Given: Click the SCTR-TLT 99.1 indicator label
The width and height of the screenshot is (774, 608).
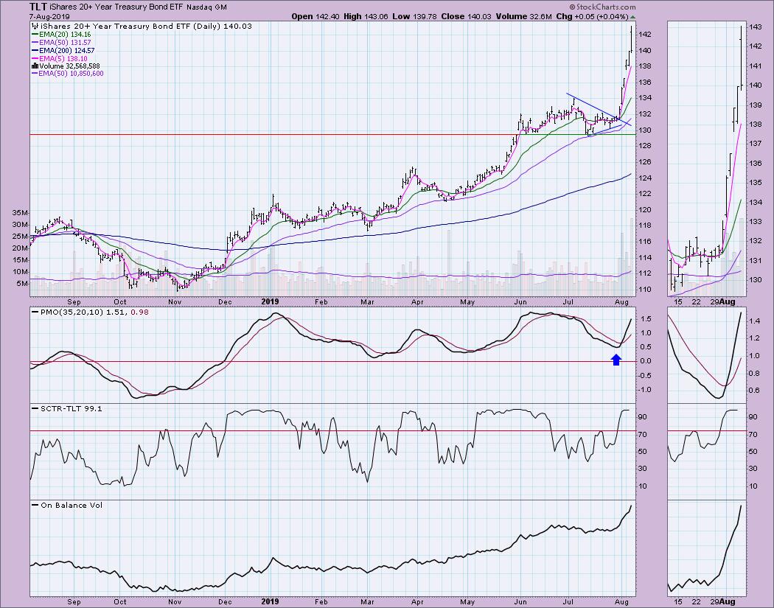Looking at the screenshot, I should [66, 408].
